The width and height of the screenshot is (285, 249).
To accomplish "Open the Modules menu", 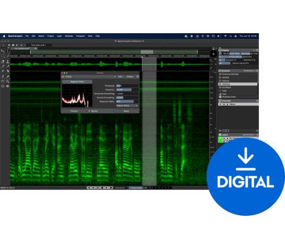I will click(x=69, y=36).
